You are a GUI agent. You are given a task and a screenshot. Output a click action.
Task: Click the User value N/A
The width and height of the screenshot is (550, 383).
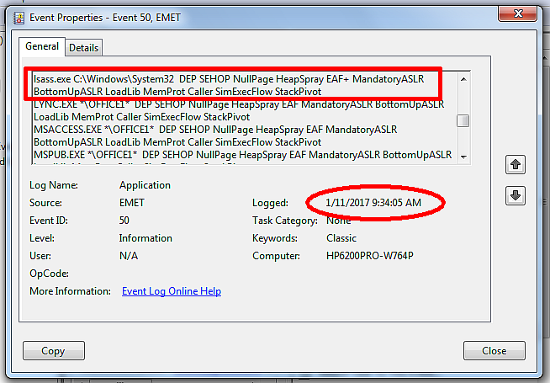[x=129, y=256]
